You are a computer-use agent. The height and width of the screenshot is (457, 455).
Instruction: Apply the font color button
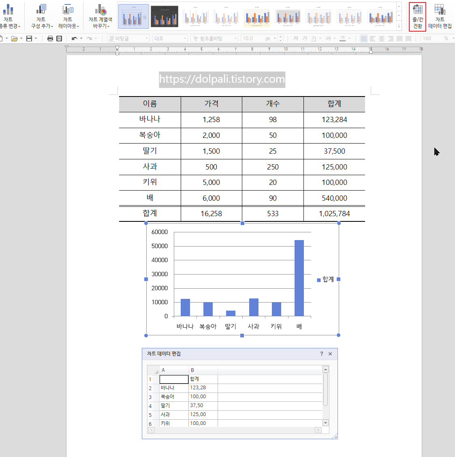342,39
